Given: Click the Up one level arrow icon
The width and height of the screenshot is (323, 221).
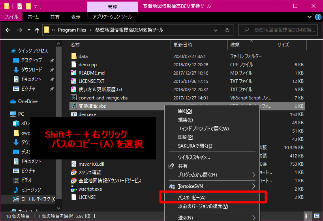Looking at the screenshot, I should [x=37, y=30].
